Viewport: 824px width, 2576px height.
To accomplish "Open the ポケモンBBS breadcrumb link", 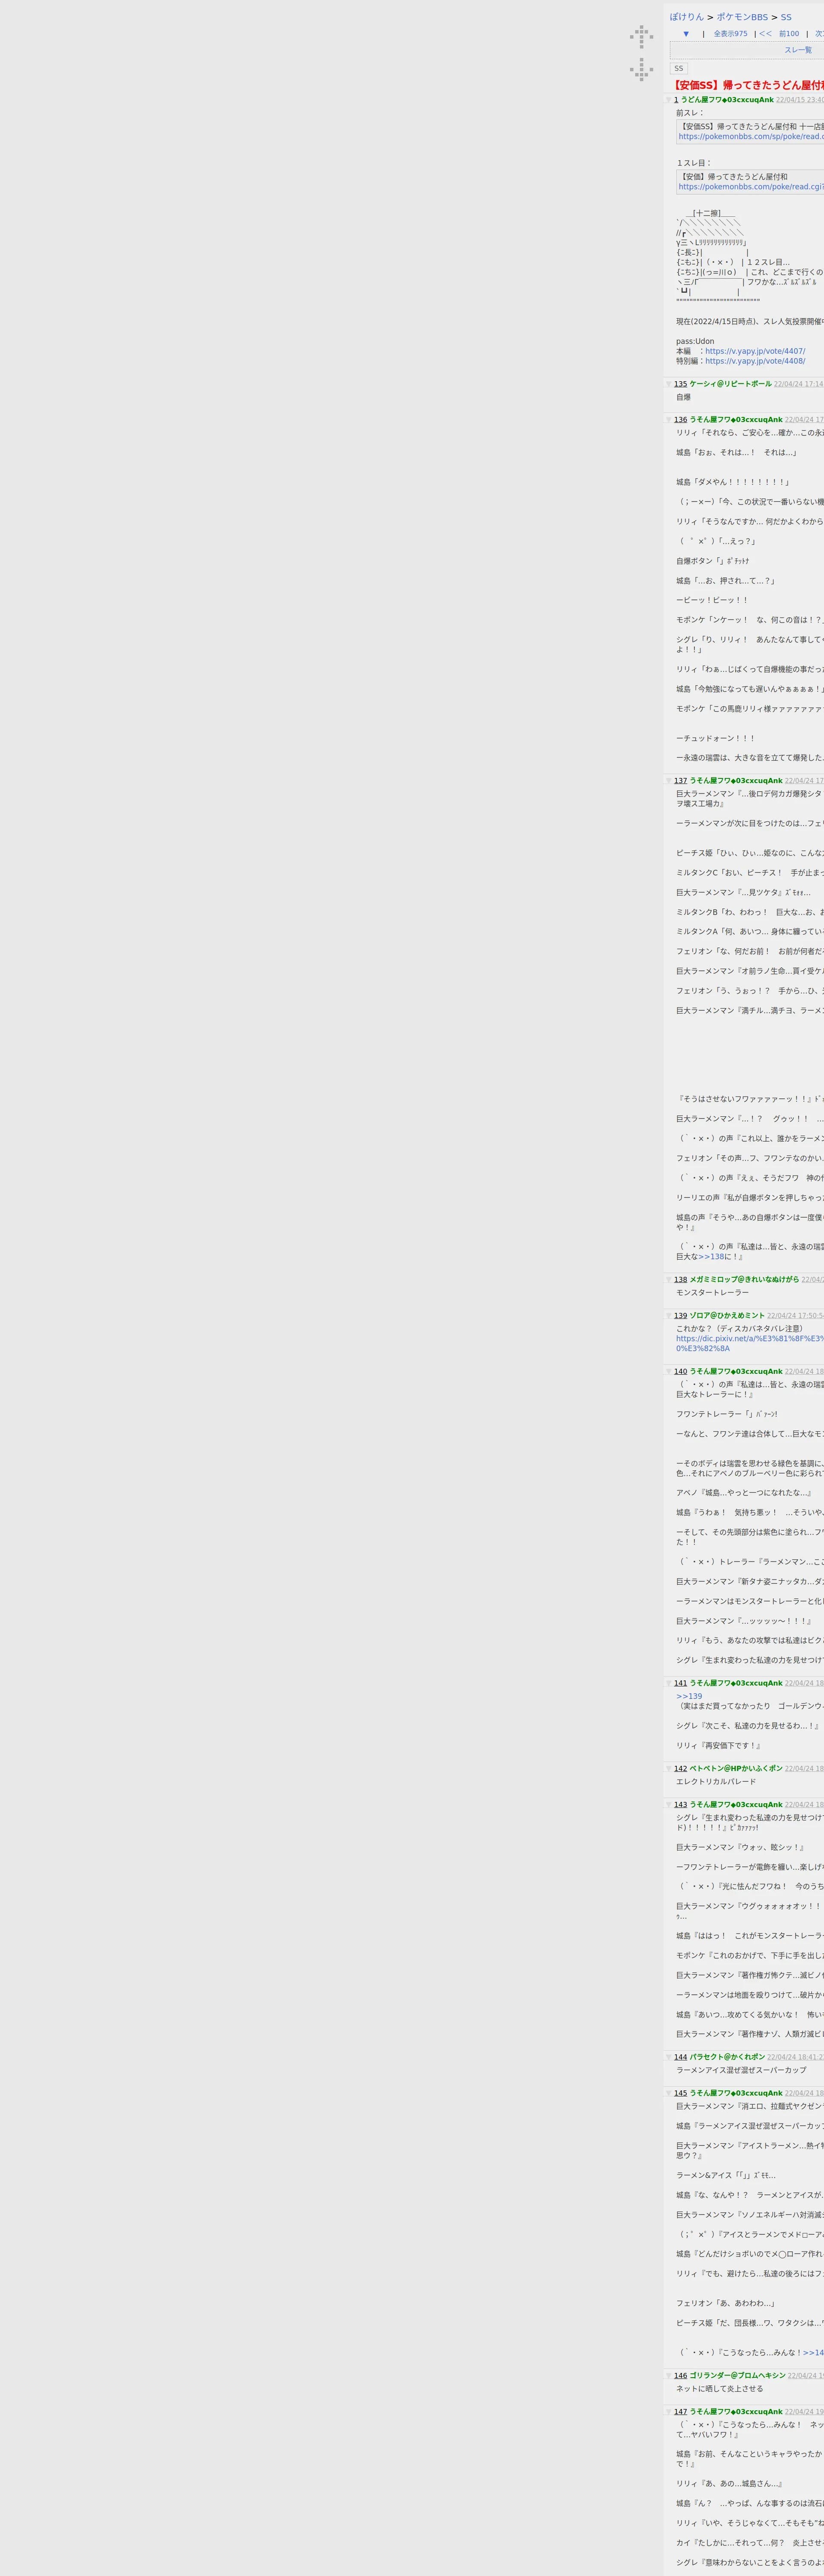I will (742, 17).
